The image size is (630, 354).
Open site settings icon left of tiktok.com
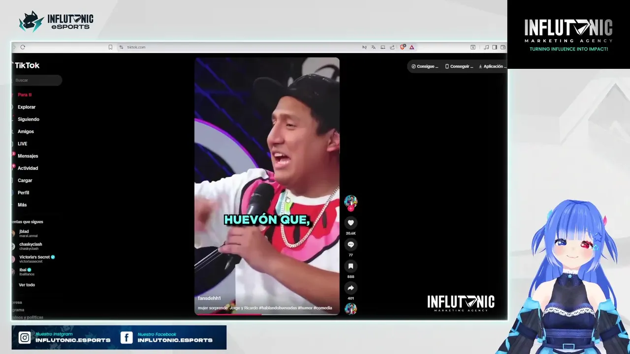[x=121, y=47]
